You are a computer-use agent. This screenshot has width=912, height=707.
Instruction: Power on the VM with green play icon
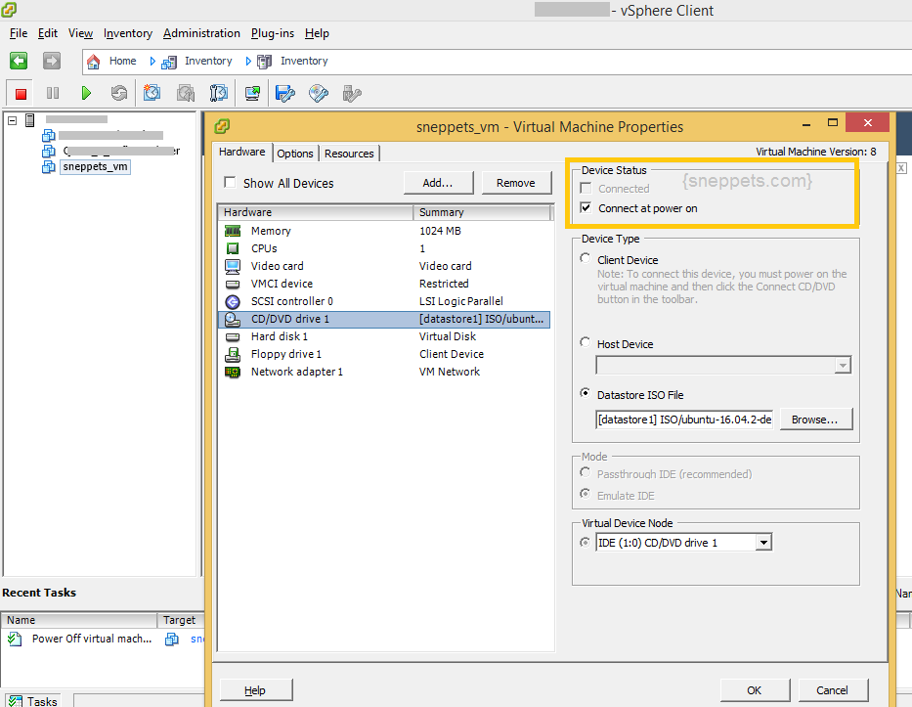tap(86, 93)
